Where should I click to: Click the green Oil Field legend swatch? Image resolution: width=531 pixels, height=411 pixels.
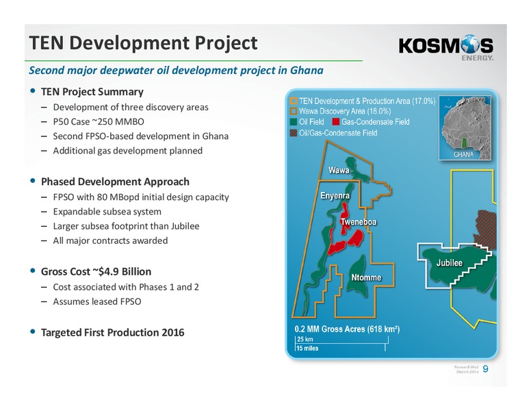tap(294, 122)
